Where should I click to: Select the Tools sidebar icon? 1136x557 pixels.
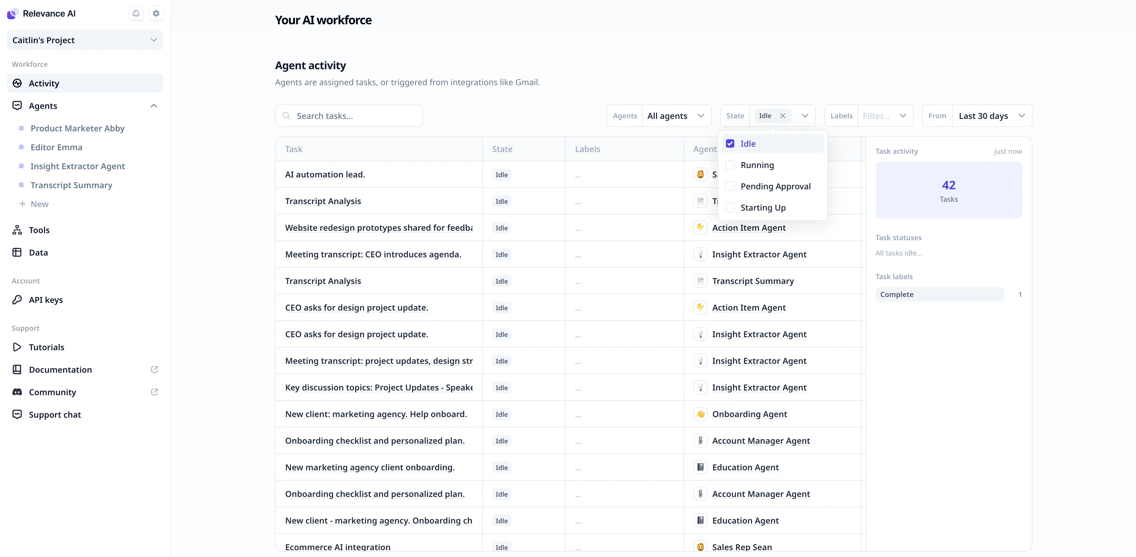click(17, 230)
